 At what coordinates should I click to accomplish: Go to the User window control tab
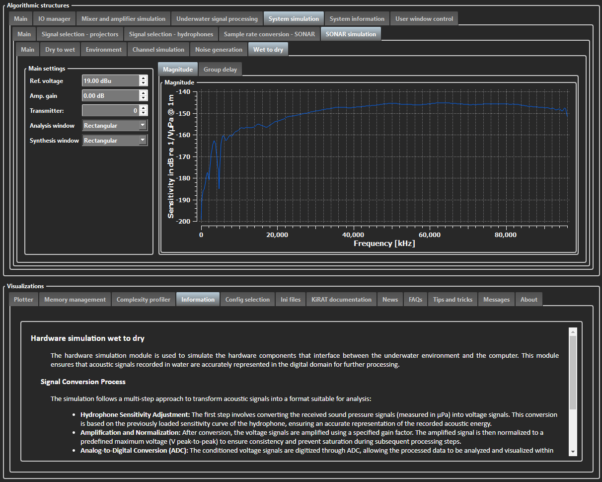pyautogui.click(x=424, y=19)
